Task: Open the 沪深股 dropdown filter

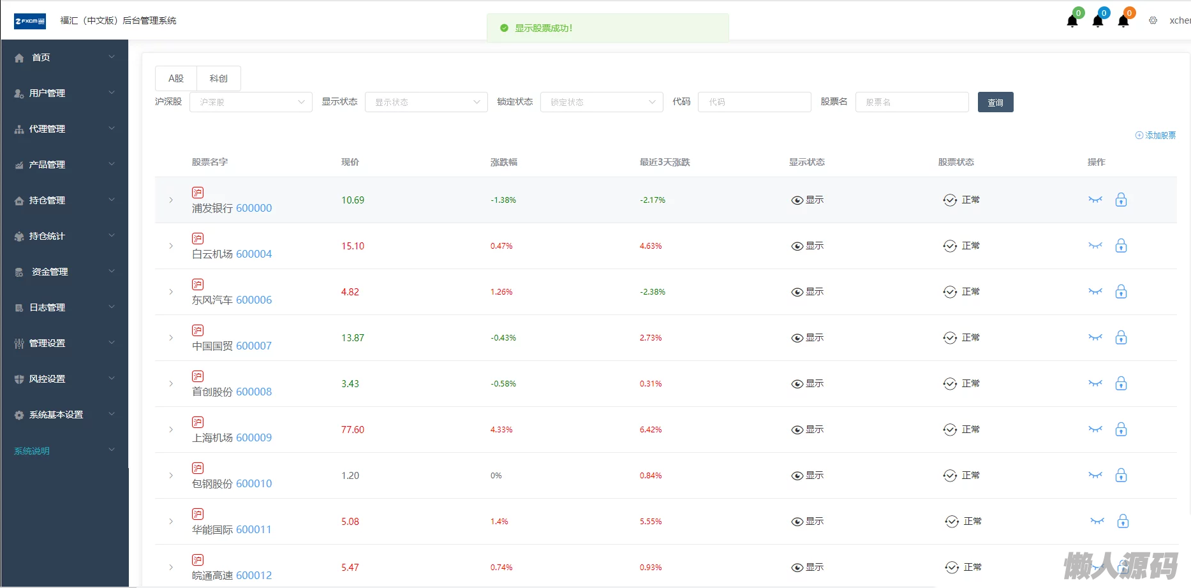Action: tap(251, 102)
